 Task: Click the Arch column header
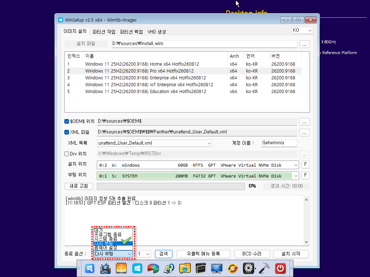(x=236, y=56)
